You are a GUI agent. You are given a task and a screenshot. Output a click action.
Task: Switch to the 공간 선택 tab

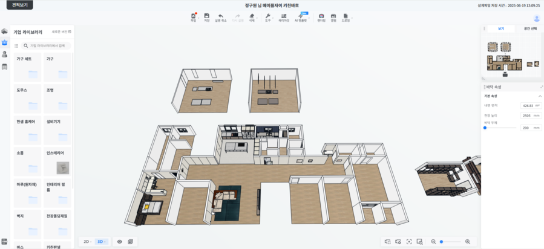529,28
